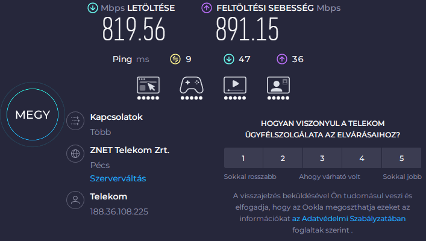The image size is (426, 241).
Task: Select rating 2 in the survey
Action: tap(283, 158)
